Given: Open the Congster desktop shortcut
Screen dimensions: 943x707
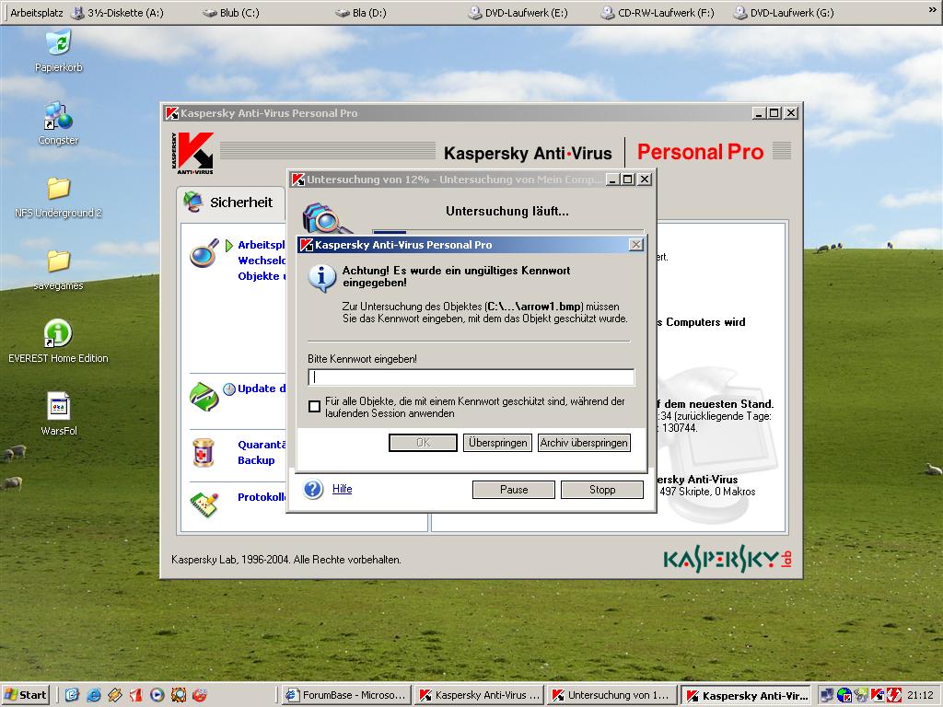Looking at the screenshot, I should [58, 116].
